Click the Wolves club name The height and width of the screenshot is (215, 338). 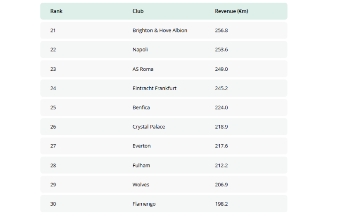click(x=141, y=184)
